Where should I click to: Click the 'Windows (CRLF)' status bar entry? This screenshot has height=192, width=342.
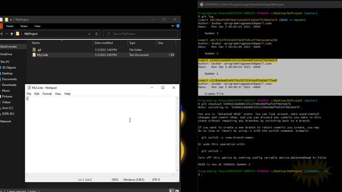(x=134, y=180)
